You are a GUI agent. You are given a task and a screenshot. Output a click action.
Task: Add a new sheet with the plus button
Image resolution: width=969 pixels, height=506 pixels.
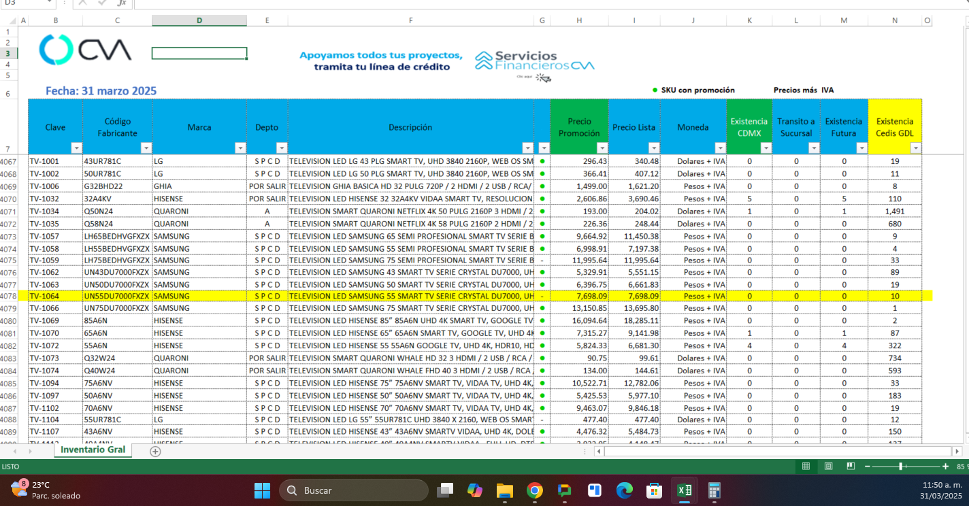click(155, 451)
